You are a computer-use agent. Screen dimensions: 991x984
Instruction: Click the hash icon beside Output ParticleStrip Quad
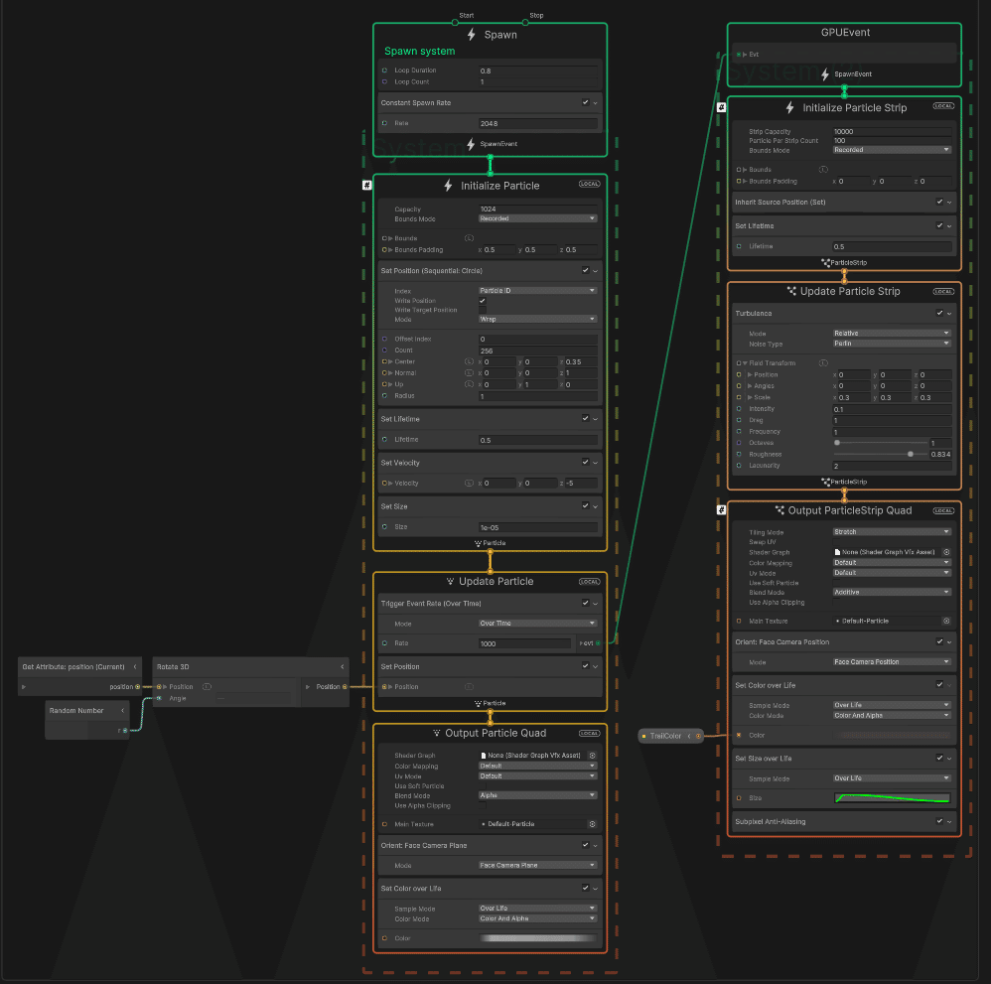point(721,510)
